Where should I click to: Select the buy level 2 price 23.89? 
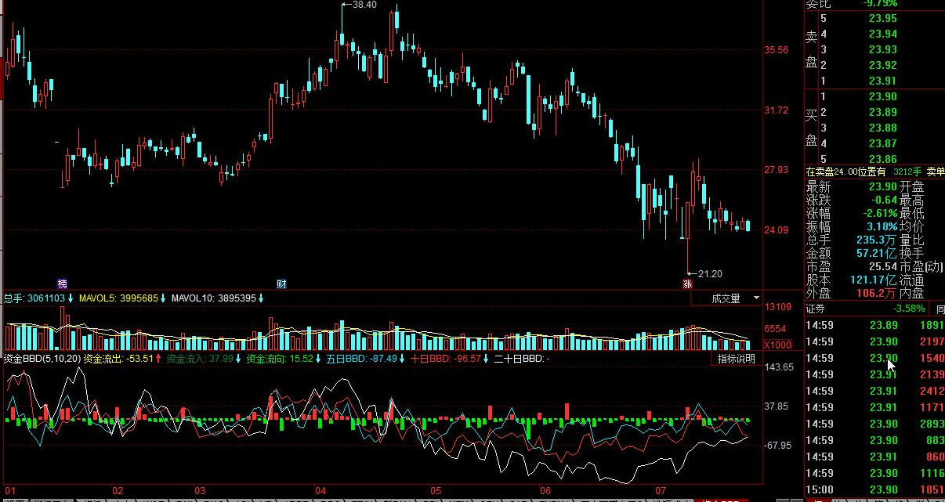click(882, 113)
